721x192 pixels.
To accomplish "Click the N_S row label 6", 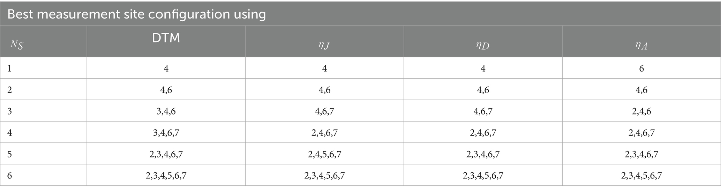I will coord(10,175).
